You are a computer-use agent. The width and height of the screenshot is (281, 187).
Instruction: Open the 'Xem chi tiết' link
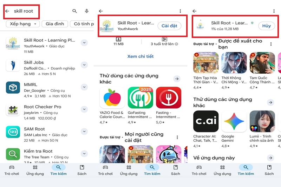(140, 56)
